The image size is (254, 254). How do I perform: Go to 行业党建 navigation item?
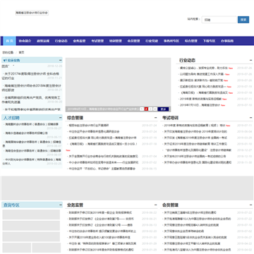(152, 41)
